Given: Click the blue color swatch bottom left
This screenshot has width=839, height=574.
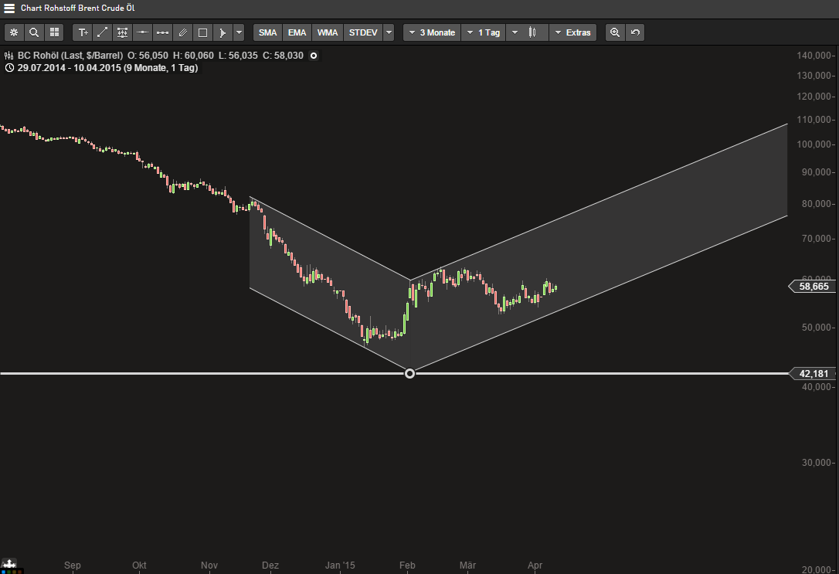Looking at the screenshot, I should [3, 572].
